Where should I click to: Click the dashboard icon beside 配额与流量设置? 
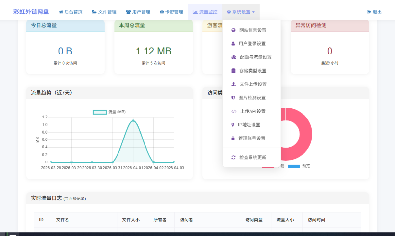(x=234, y=57)
